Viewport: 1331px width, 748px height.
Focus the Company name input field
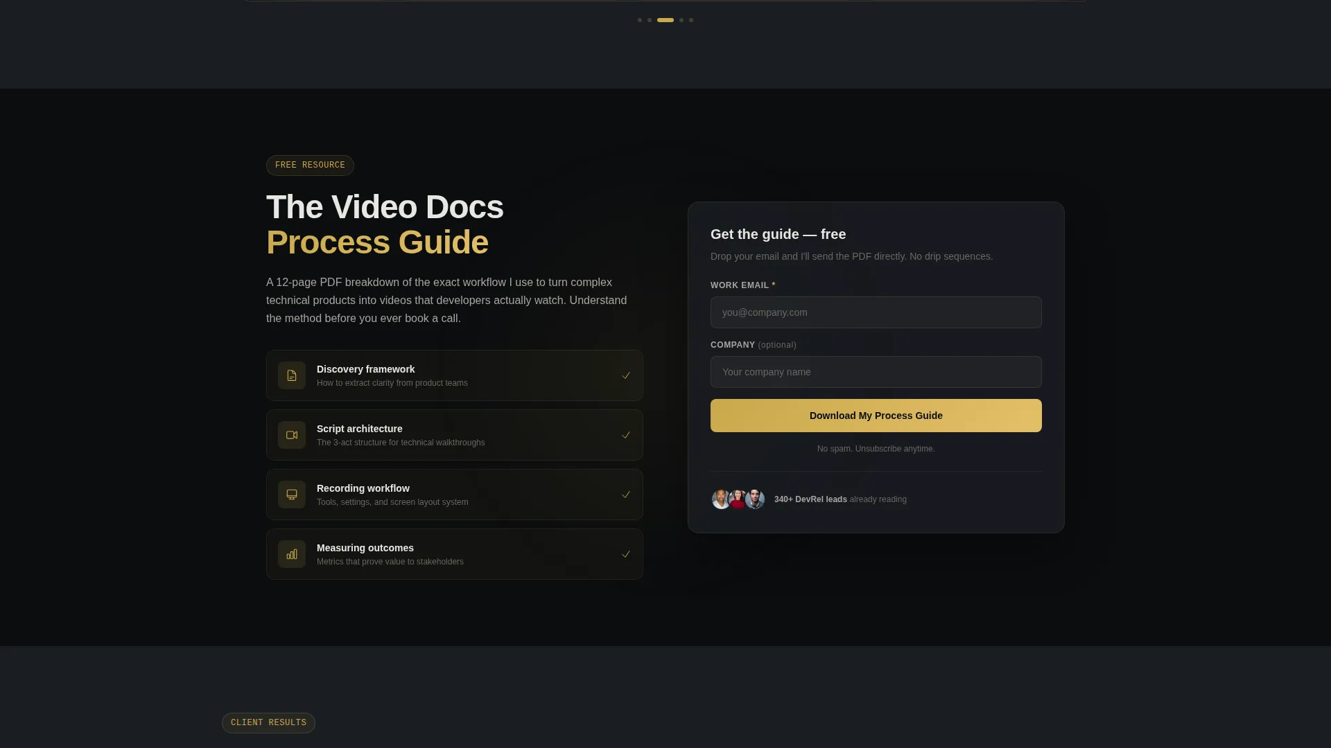click(x=876, y=372)
